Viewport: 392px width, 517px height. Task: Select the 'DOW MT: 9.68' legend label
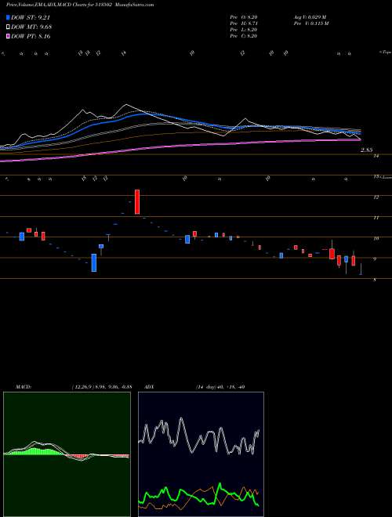(31, 27)
